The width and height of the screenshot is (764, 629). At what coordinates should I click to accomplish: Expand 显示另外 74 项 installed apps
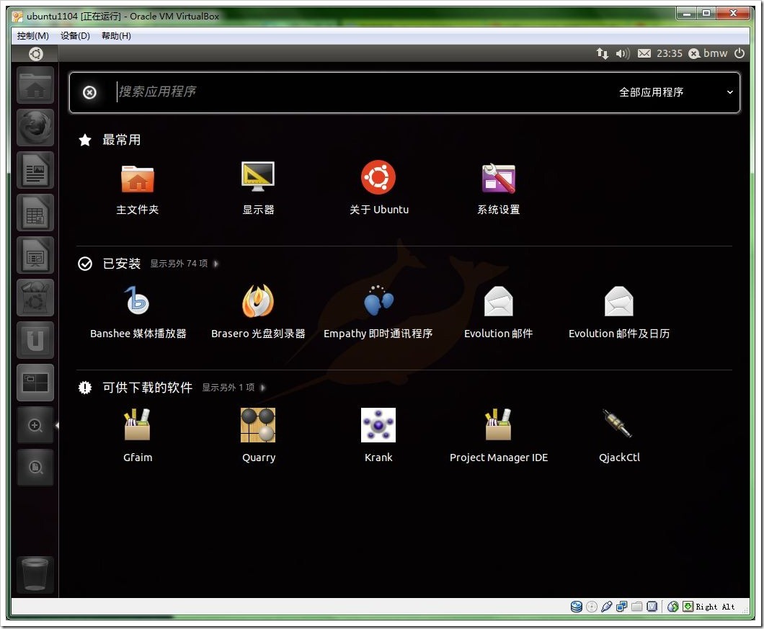[x=185, y=264]
